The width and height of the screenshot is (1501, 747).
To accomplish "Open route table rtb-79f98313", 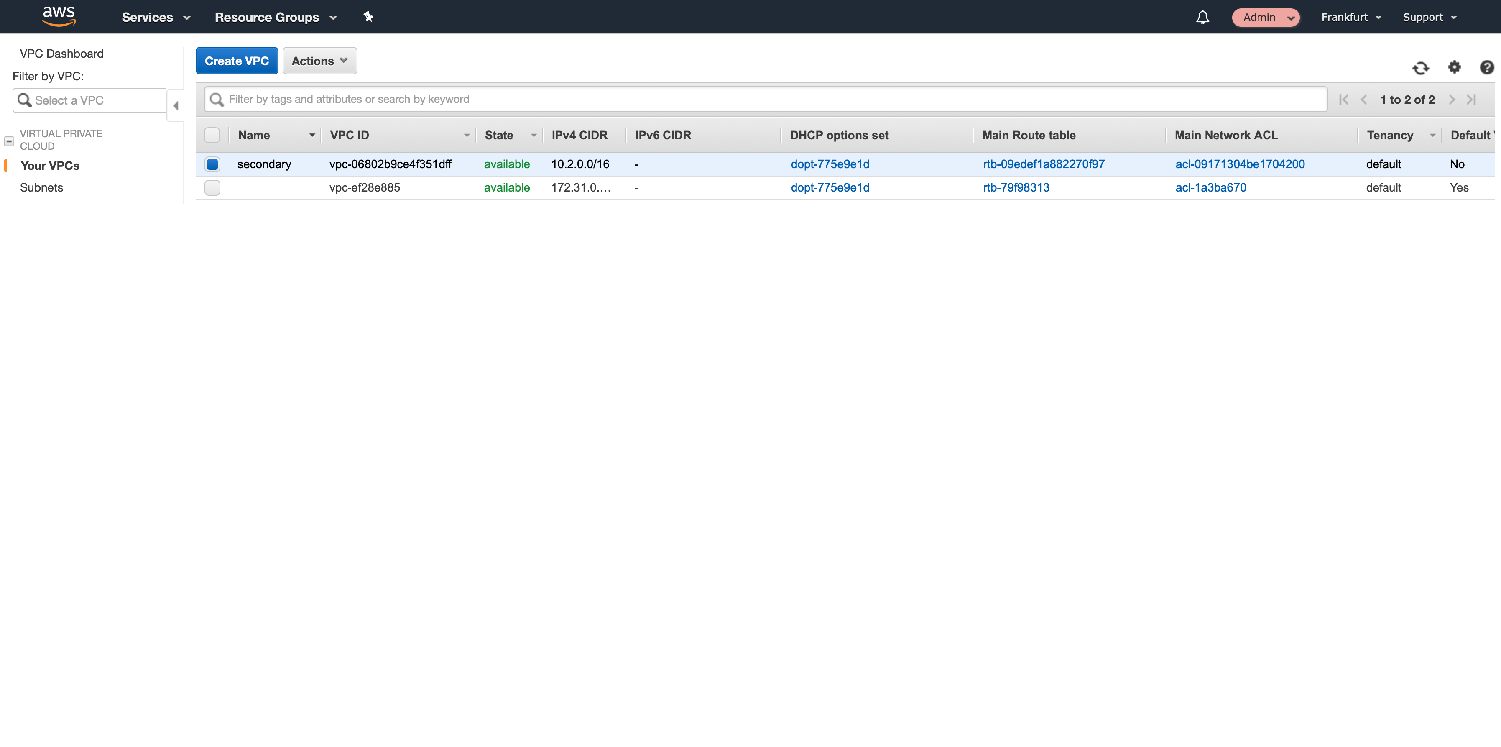I will 1016,188.
